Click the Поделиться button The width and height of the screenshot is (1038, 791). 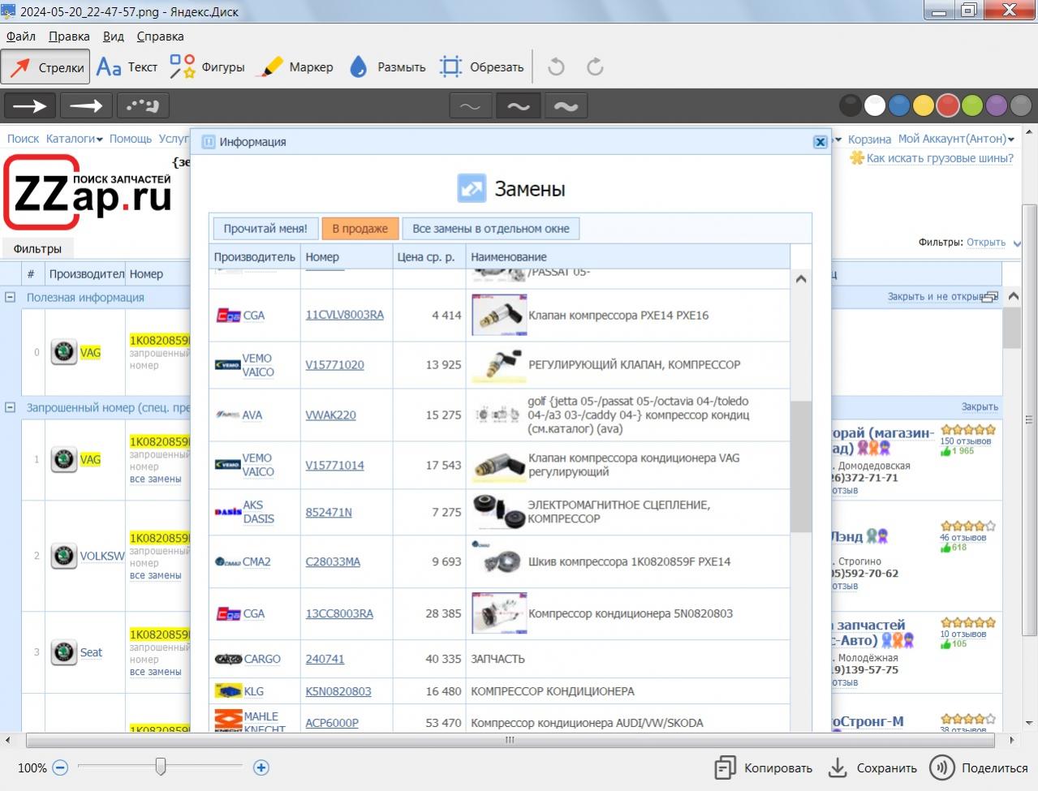click(x=980, y=767)
